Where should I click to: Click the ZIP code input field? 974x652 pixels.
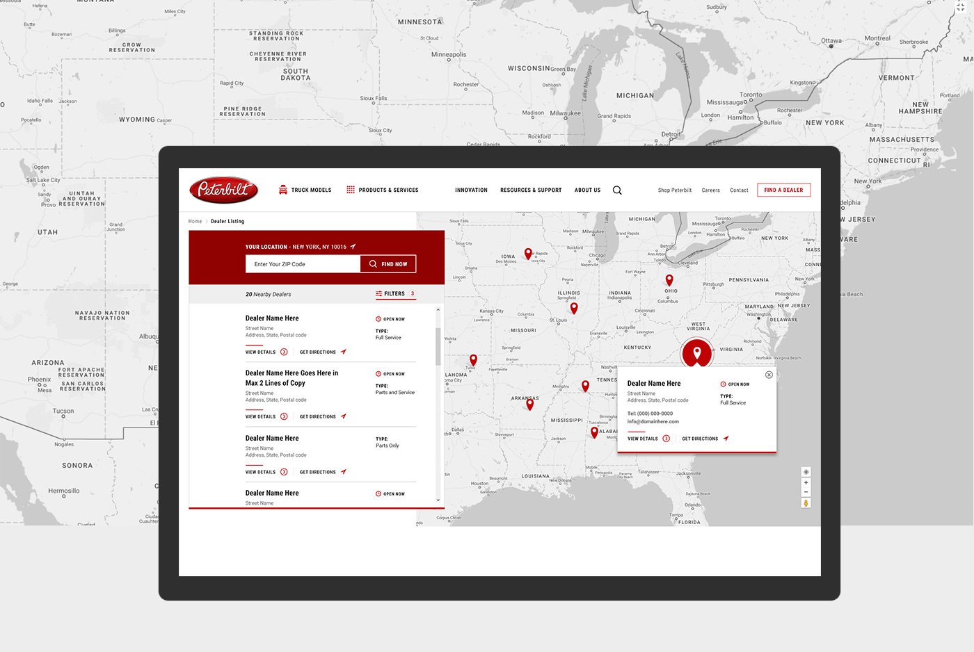click(x=303, y=264)
